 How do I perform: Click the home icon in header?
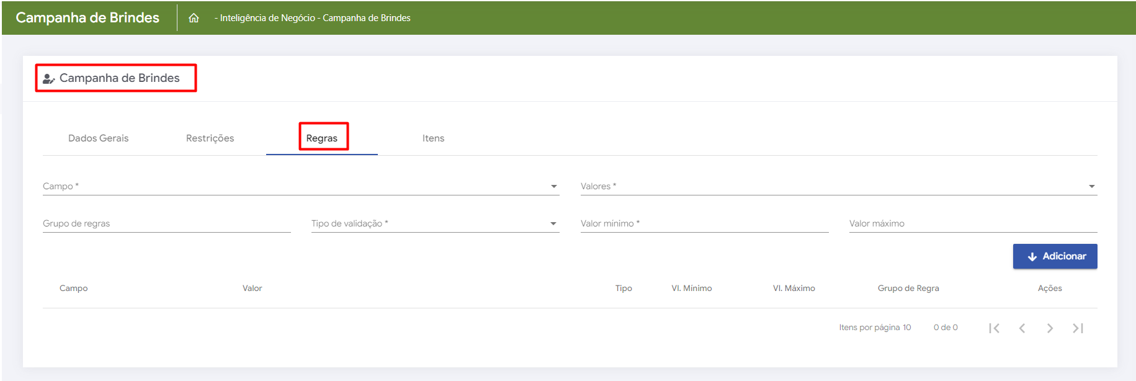pos(194,18)
